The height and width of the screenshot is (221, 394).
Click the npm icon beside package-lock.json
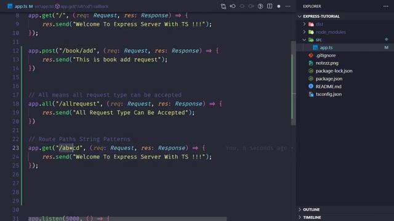311,71
